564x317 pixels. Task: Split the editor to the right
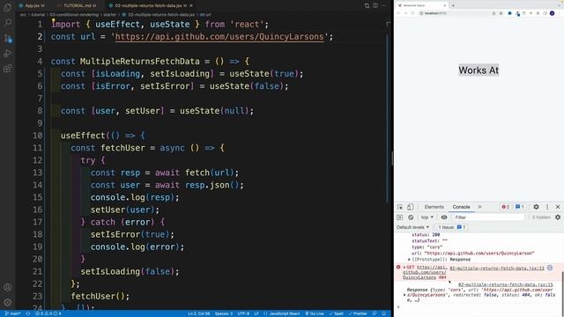tap(375, 5)
